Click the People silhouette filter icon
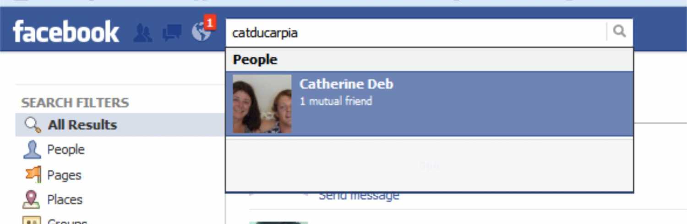Viewport: 687px width, 224px height. pos(32,149)
